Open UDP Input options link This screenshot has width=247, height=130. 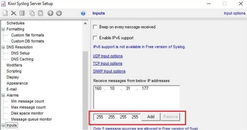point(108,56)
